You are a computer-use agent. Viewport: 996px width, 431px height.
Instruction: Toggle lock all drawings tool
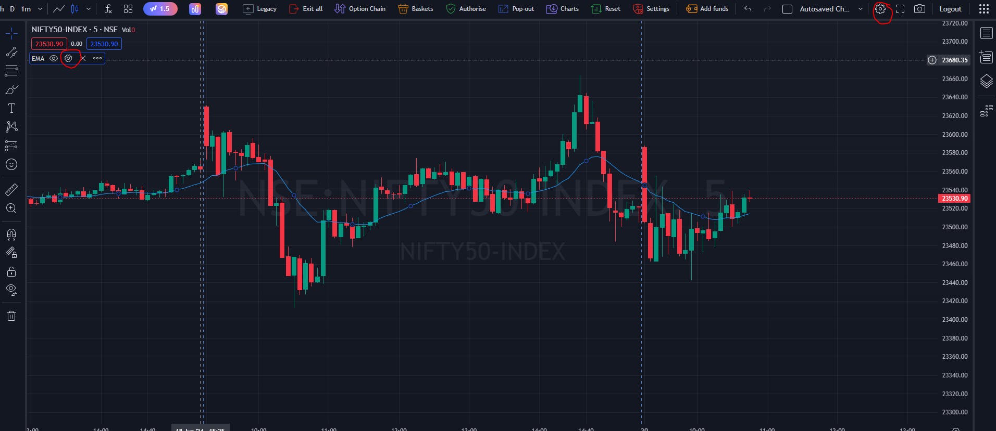(x=11, y=271)
